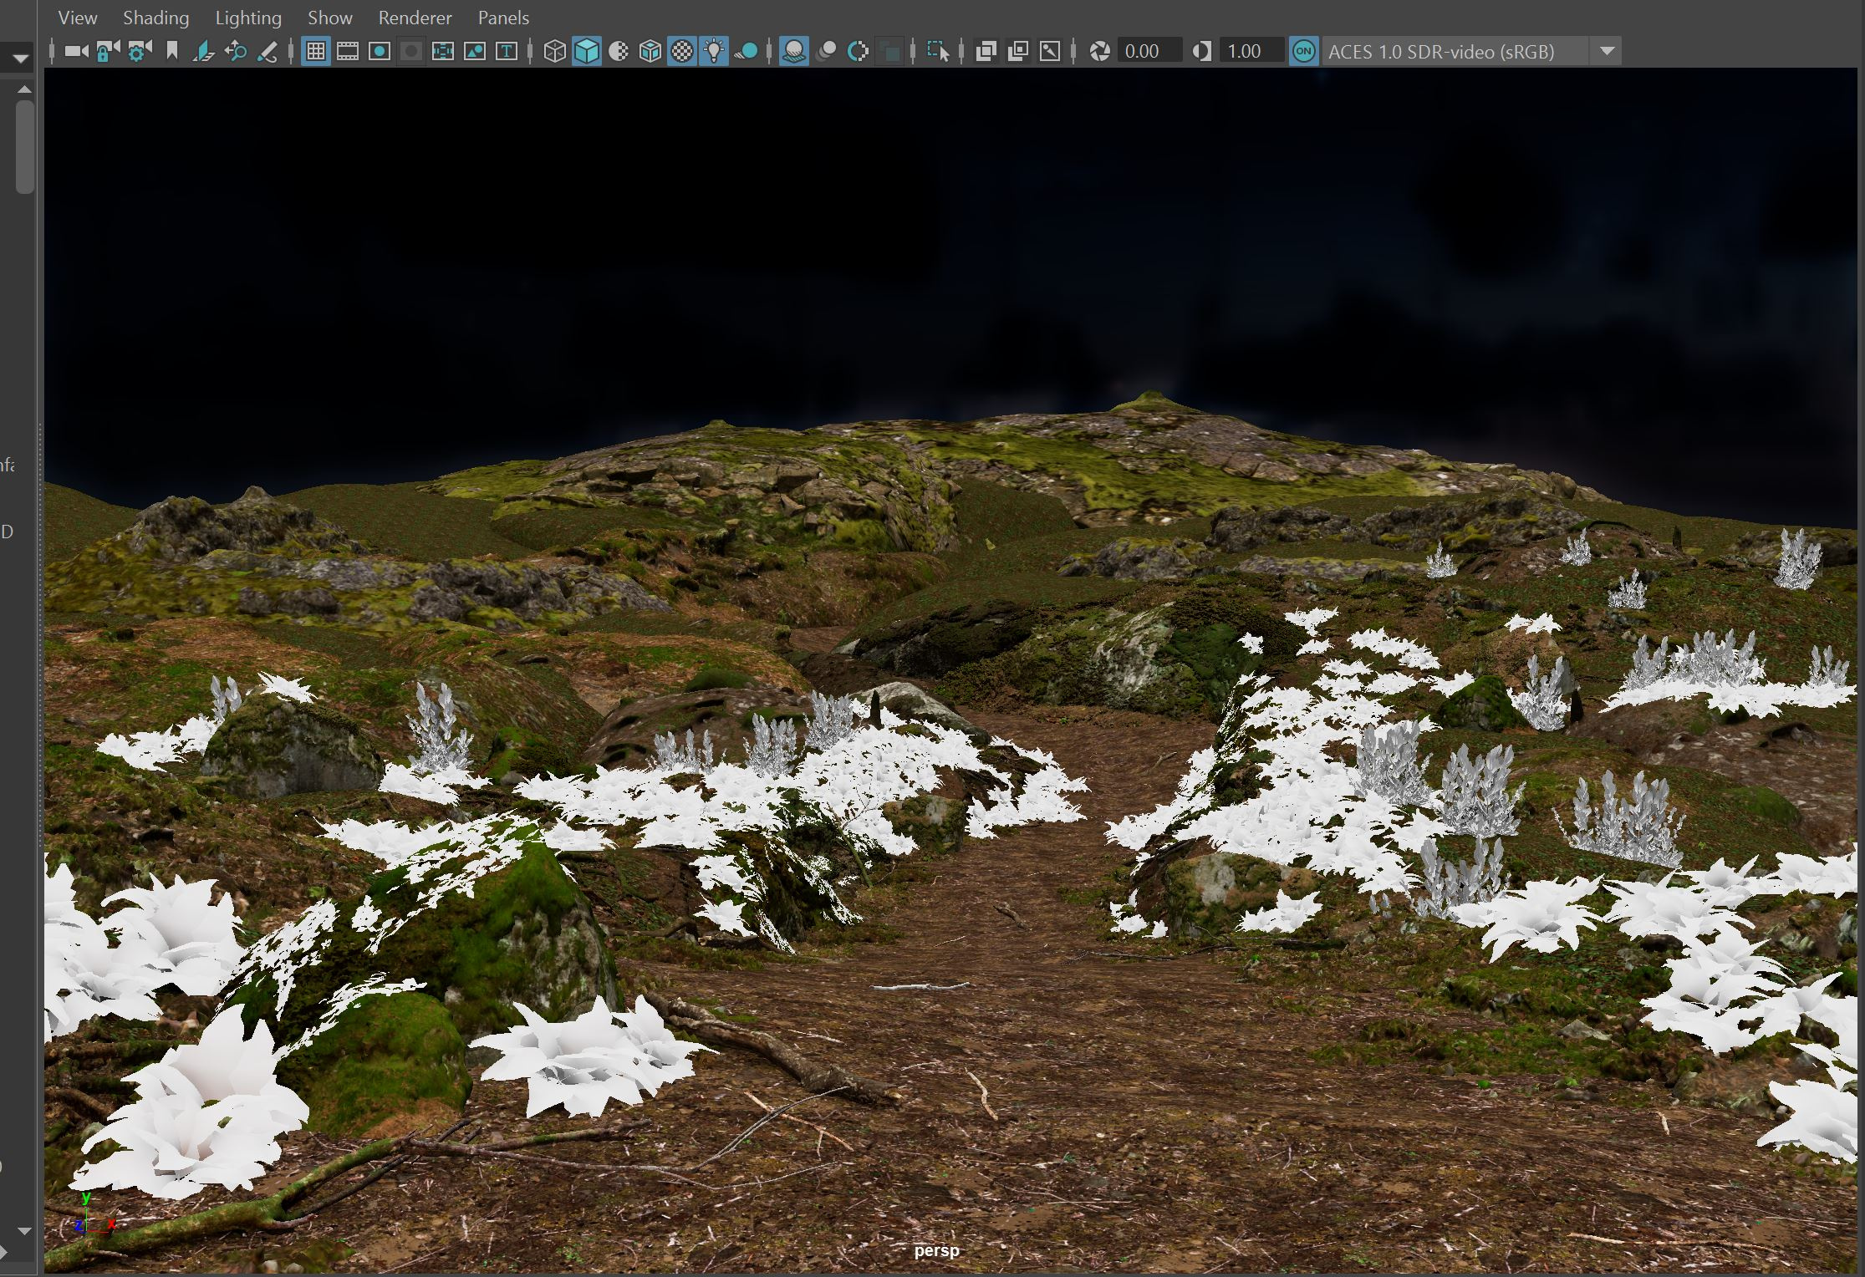Viewport: 1865px width, 1277px height.
Task: Select Smooth Shade All cube icon
Action: [x=587, y=52]
